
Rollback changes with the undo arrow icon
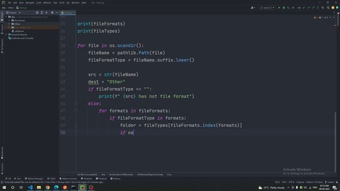(322, 7)
